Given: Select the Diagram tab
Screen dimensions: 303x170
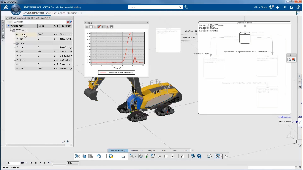Looking at the screenshot, I should coord(151,150).
